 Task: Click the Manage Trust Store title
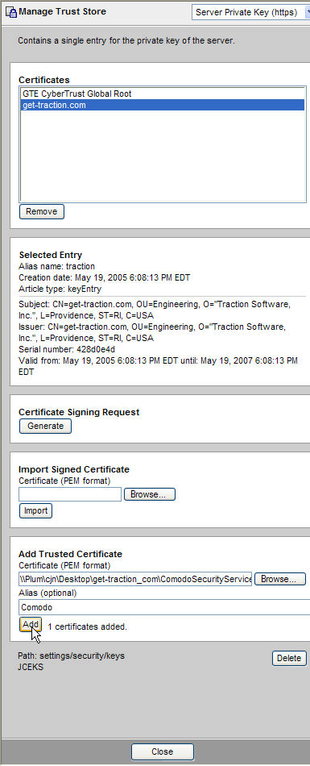click(63, 11)
